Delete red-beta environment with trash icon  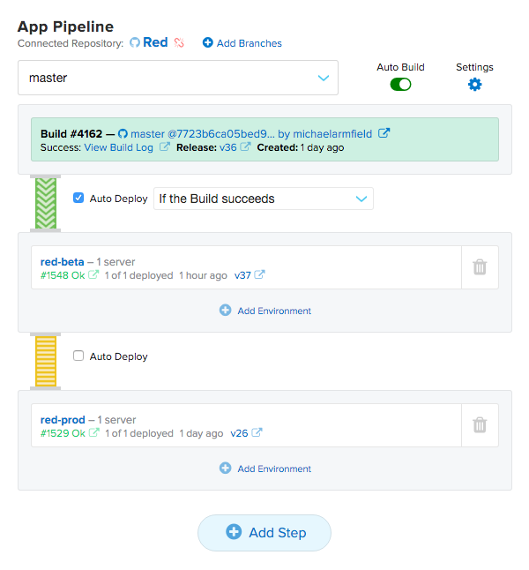(x=480, y=267)
